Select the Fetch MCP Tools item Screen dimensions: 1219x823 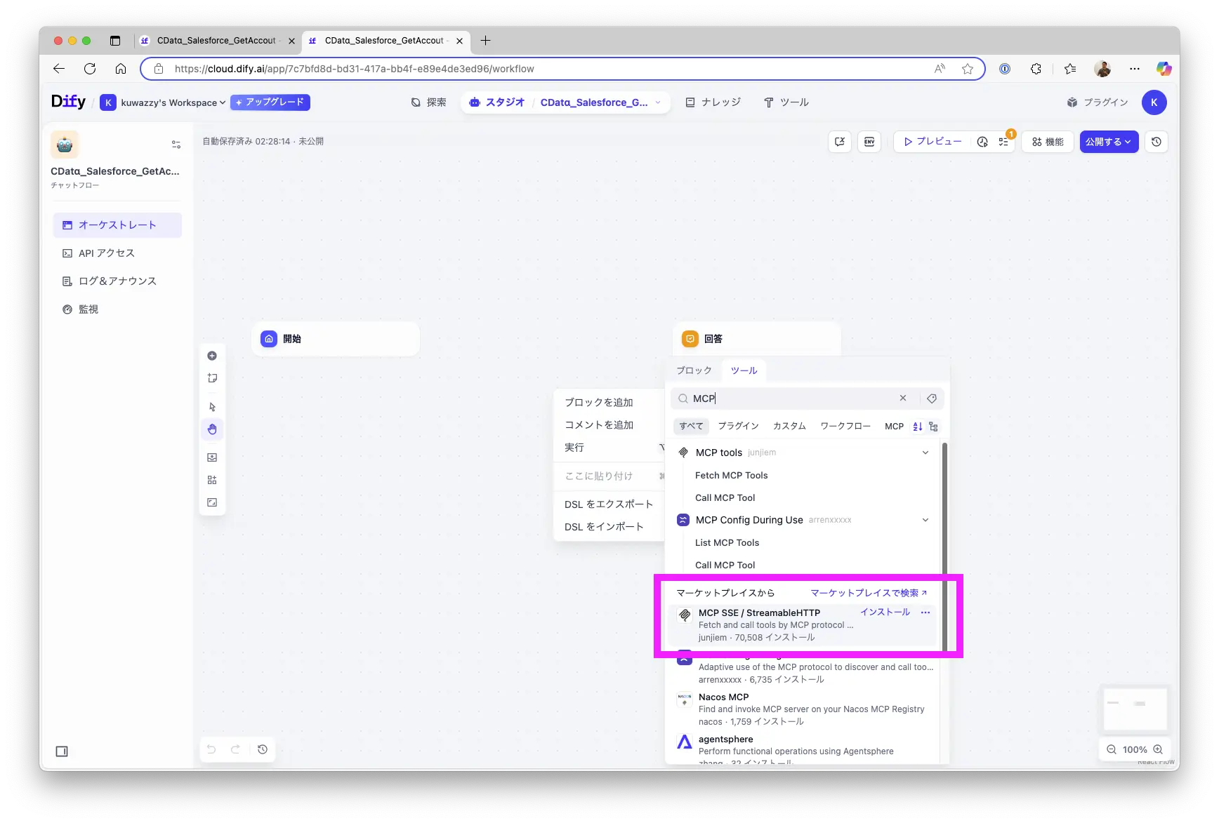(x=732, y=476)
